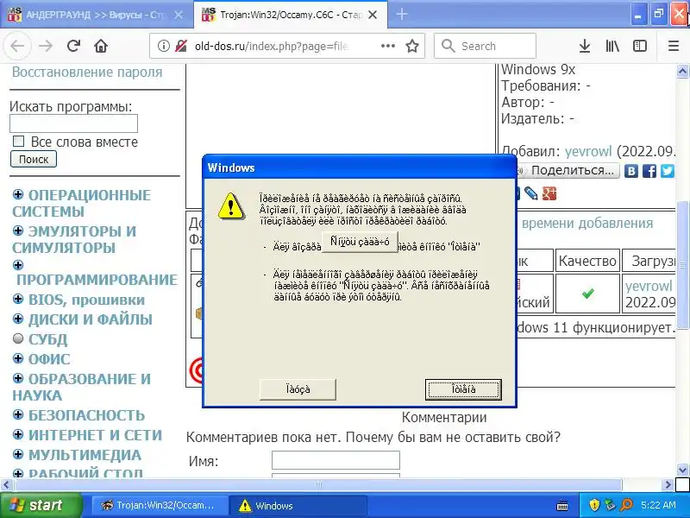Click the vertical scrollbar up arrow

click(x=682, y=72)
